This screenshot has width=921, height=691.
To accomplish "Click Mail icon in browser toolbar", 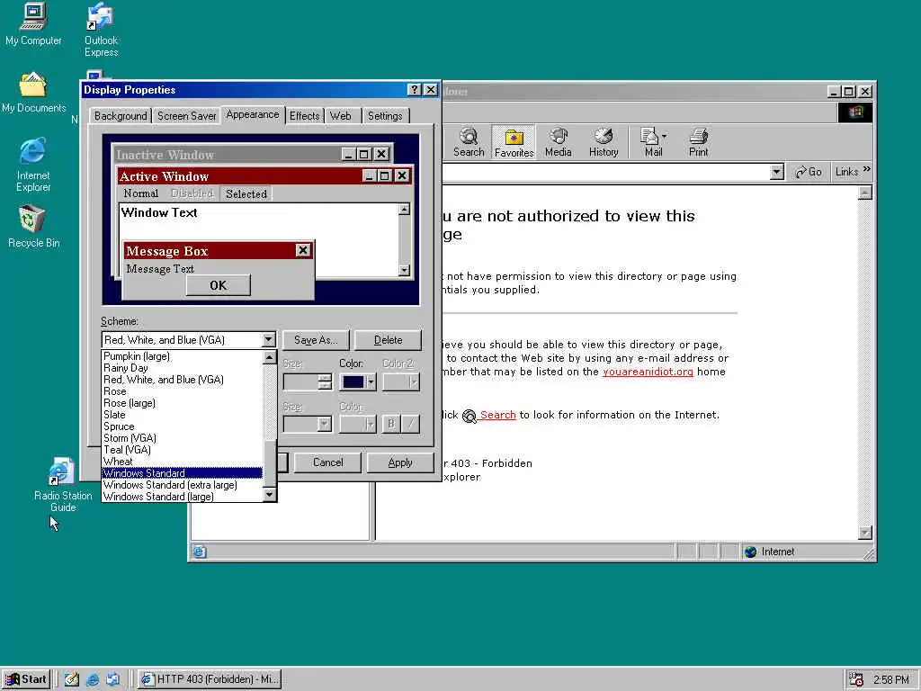I will pos(651,142).
